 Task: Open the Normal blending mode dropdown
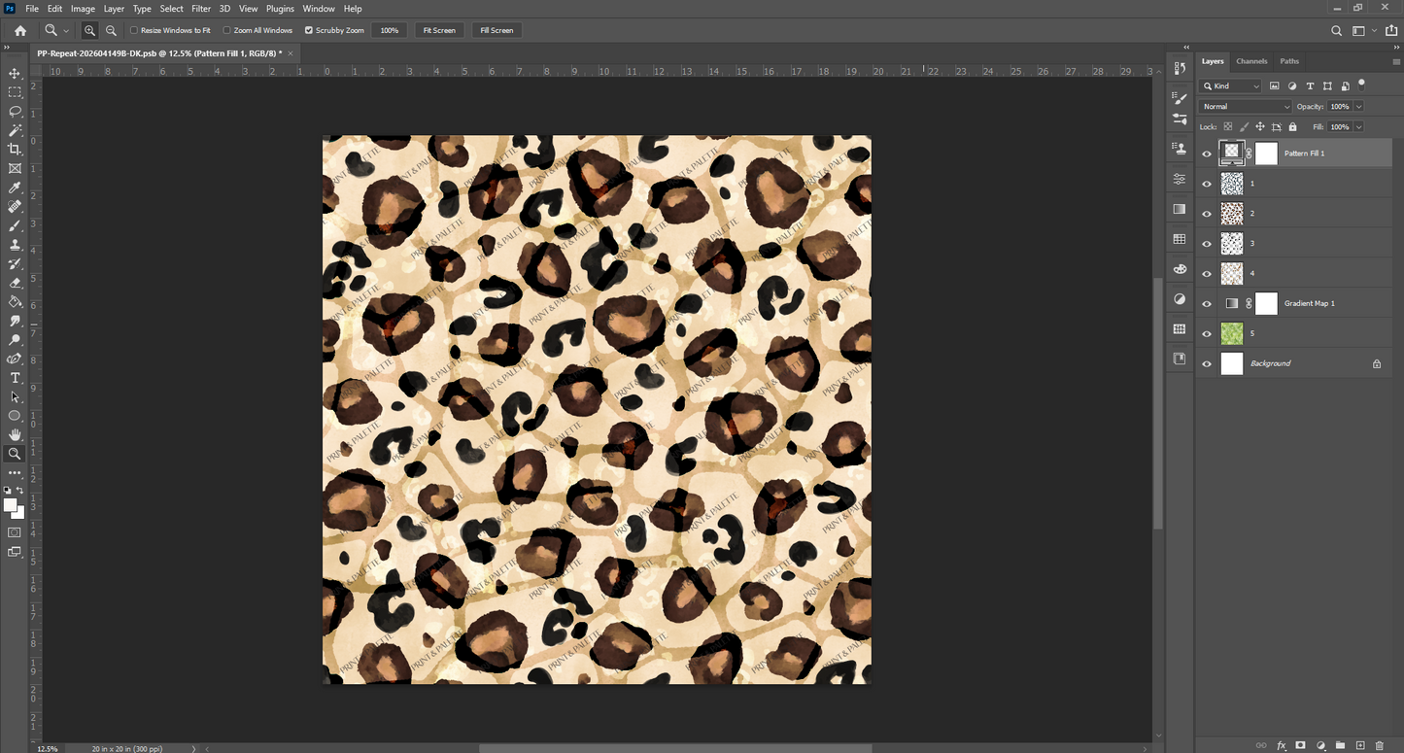point(1246,107)
